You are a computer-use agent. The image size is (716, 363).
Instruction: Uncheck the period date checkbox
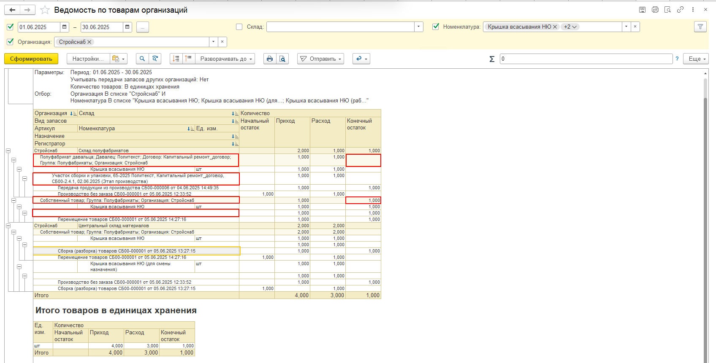pyautogui.click(x=11, y=27)
